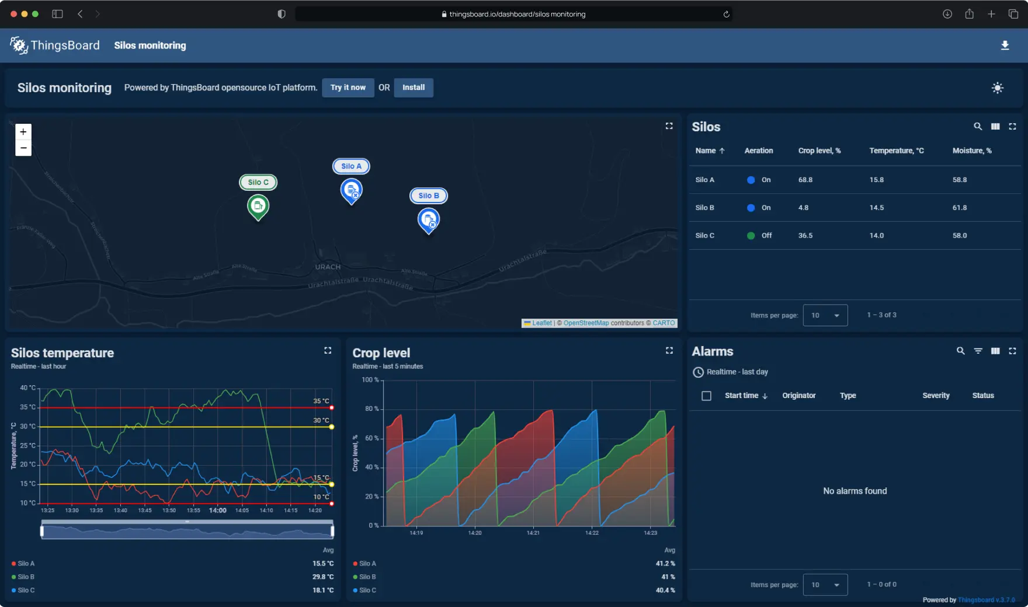Viewport: 1028px width, 607px height.
Task: Open a new browser tab
Action: point(991,14)
